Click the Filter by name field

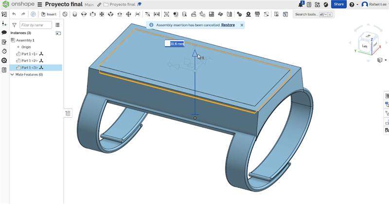(x=35, y=25)
